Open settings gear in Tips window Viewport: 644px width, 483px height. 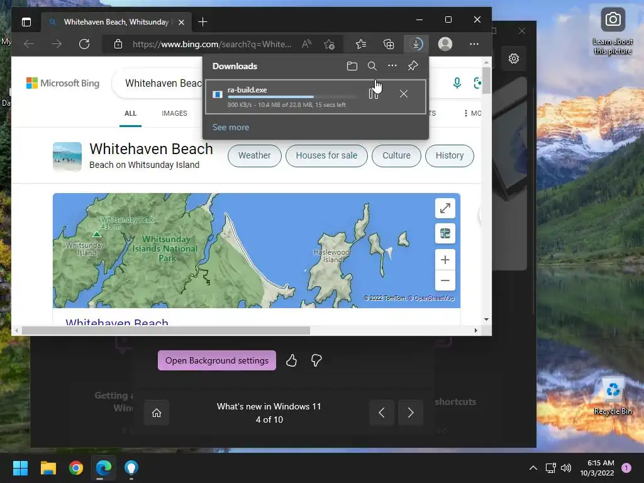coord(513,58)
